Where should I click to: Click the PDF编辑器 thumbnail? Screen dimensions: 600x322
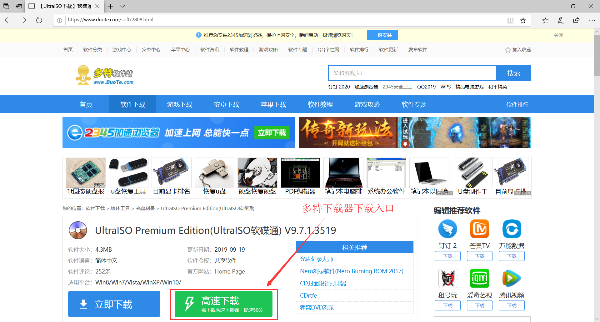[300, 173]
